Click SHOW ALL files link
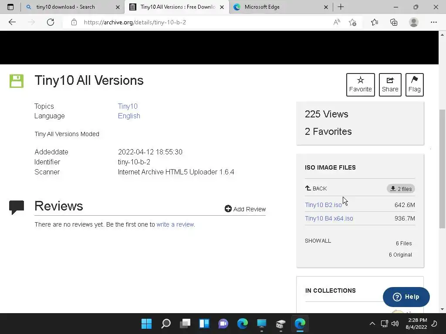446x334 pixels. click(x=318, y=241)
